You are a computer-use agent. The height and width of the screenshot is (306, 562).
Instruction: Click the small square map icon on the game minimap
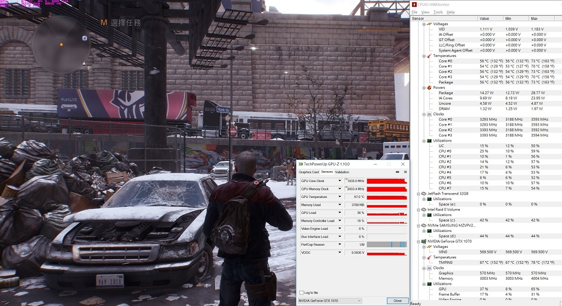(x=85, y=38)
